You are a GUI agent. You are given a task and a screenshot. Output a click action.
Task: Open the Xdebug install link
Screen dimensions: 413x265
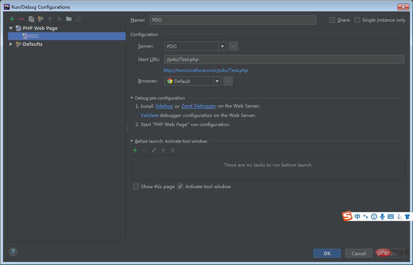pyautogui.click(x=164, y=106)
